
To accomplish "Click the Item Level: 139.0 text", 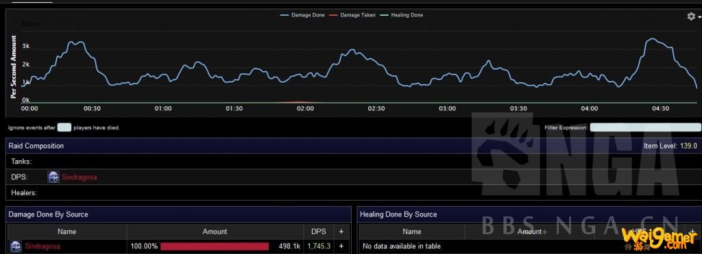I will coord(670,147).
